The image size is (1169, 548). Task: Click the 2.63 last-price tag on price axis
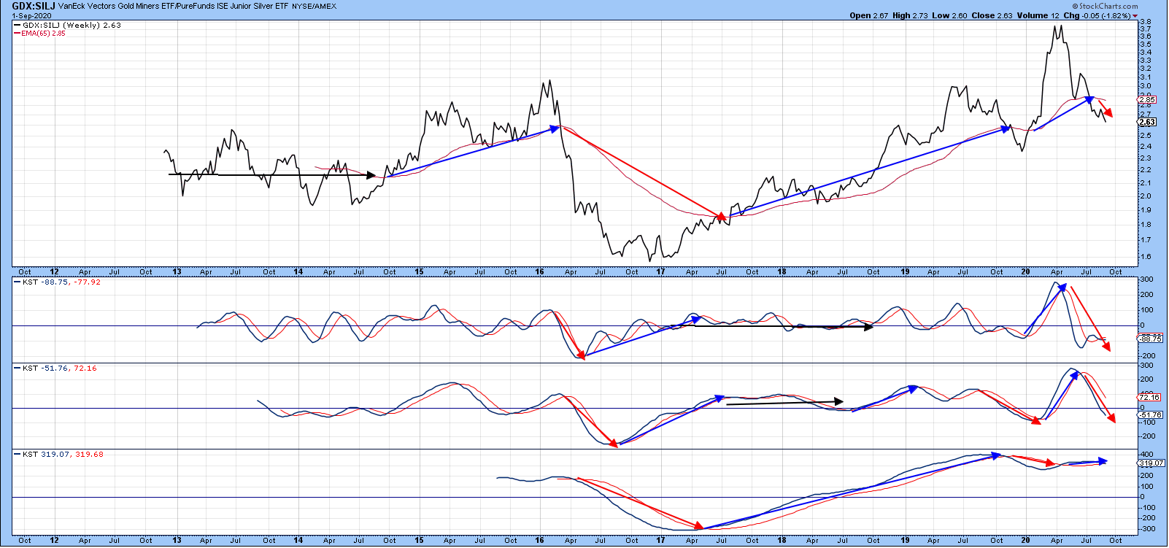(1147, 122)
